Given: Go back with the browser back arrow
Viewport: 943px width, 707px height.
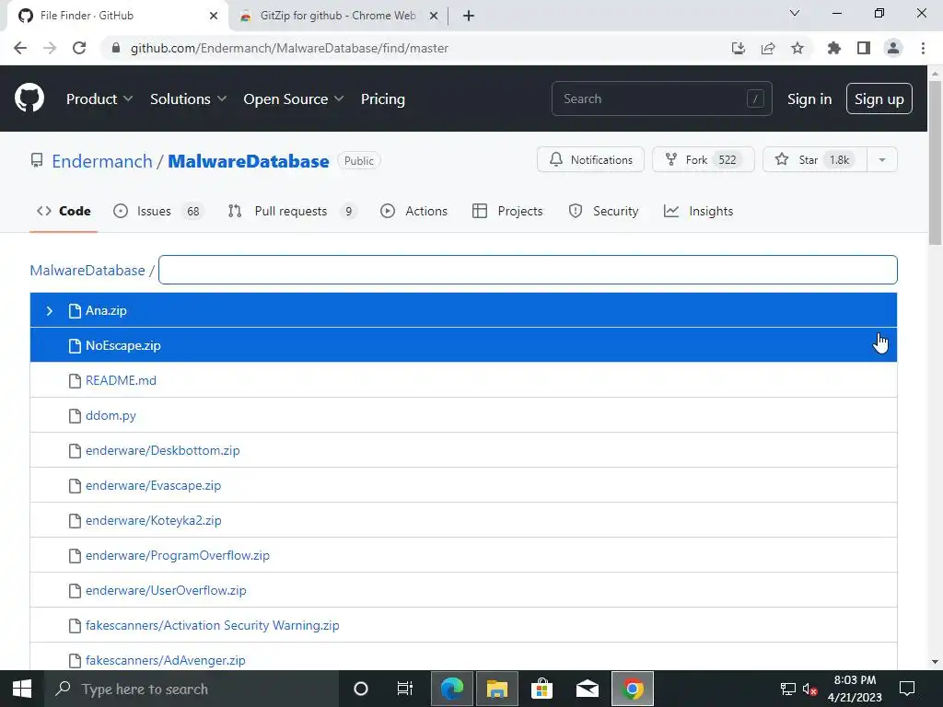Looking at the screenshot, I should 20,48.
